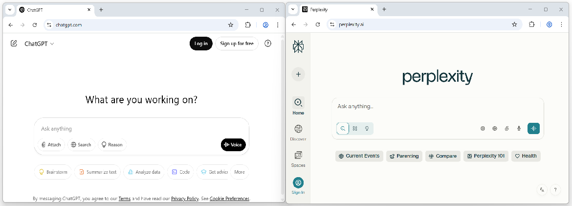The image size is (572, 206).
Task: Expand More suggestions in ChatGPT
Action: (x=240, y=172)
